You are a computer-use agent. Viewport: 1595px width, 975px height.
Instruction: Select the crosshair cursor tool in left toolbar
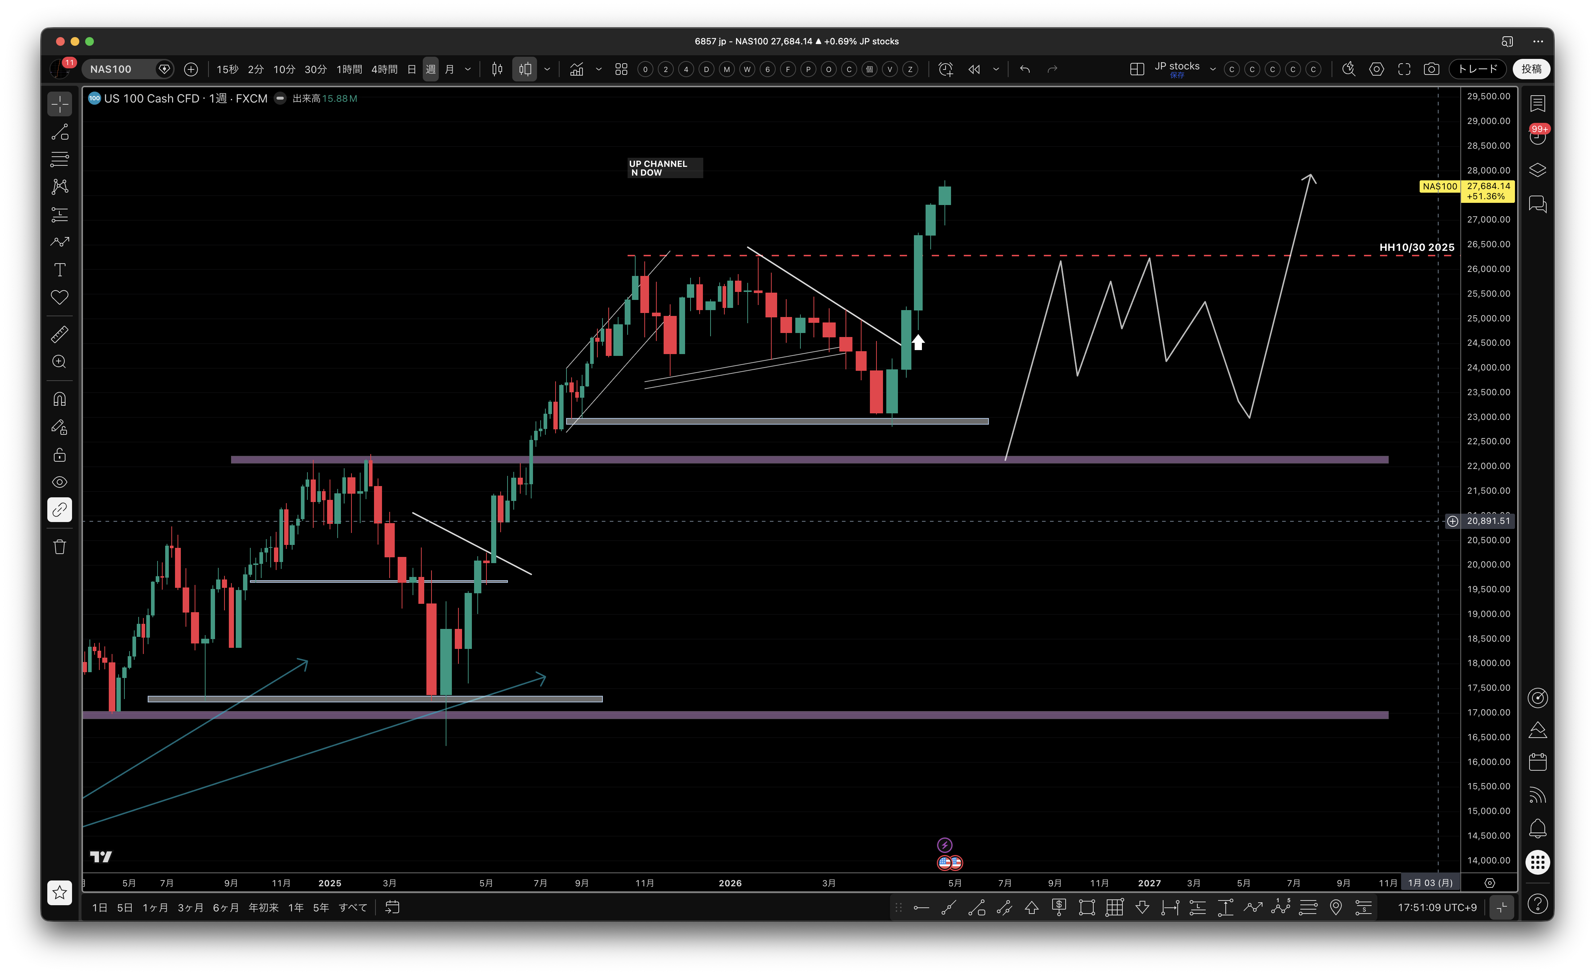[x=60, y=104]
